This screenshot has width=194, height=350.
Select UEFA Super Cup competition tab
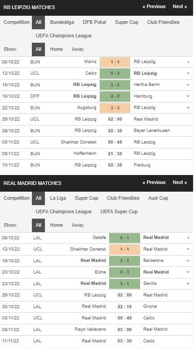click(x=119, y=211)
